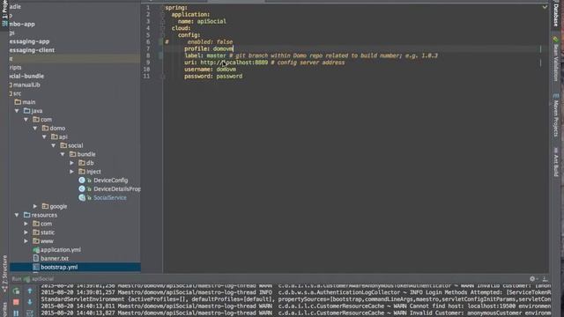Select the messaging-client module
The width and height of the screenshot is (564, 317).
point(32,50)
